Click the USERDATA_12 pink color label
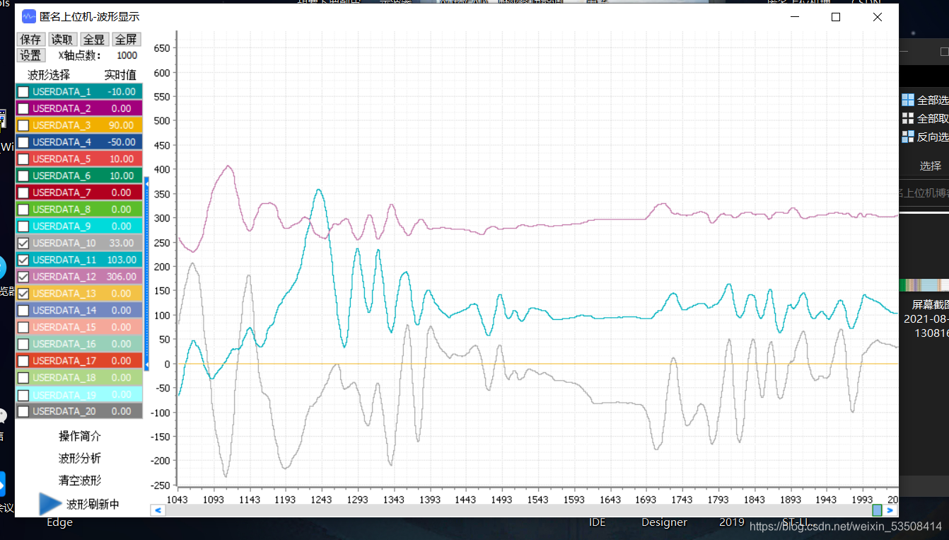The width and height of the screenshot is (949, 540). [x=64, y=277]
